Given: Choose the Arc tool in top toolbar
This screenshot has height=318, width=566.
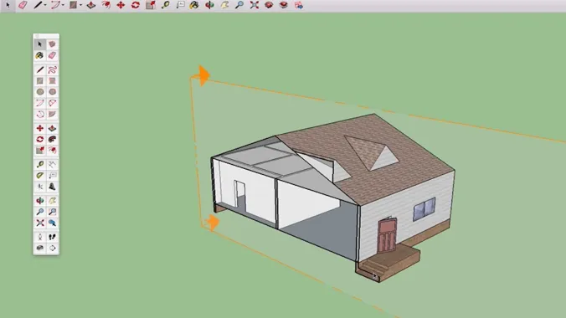Looking at the screenshot, I should (55, 5).
